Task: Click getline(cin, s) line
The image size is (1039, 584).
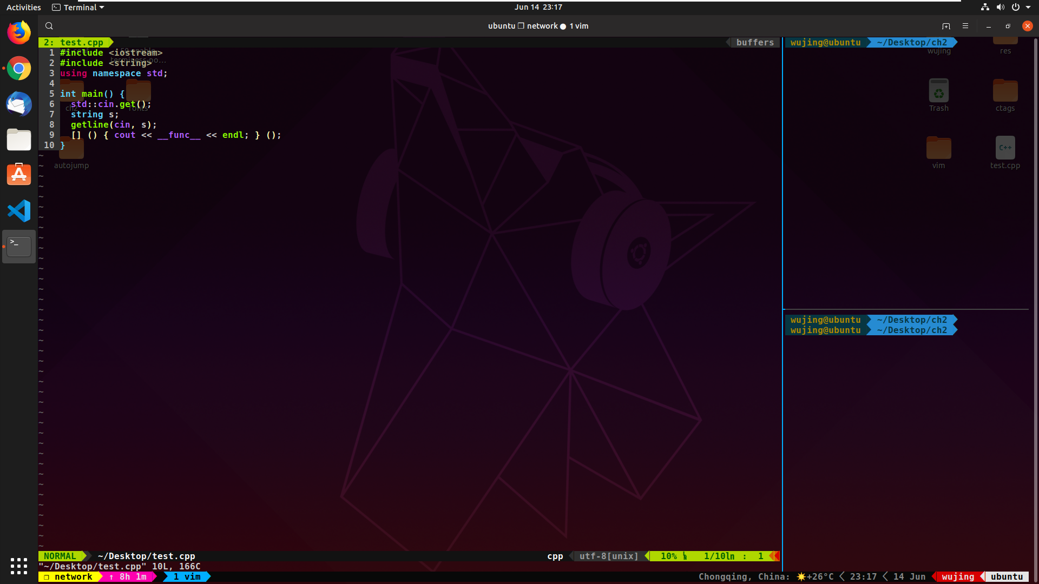Action: (114, 124)
